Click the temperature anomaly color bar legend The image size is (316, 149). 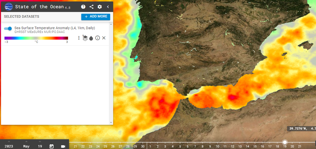click(36, 38)
